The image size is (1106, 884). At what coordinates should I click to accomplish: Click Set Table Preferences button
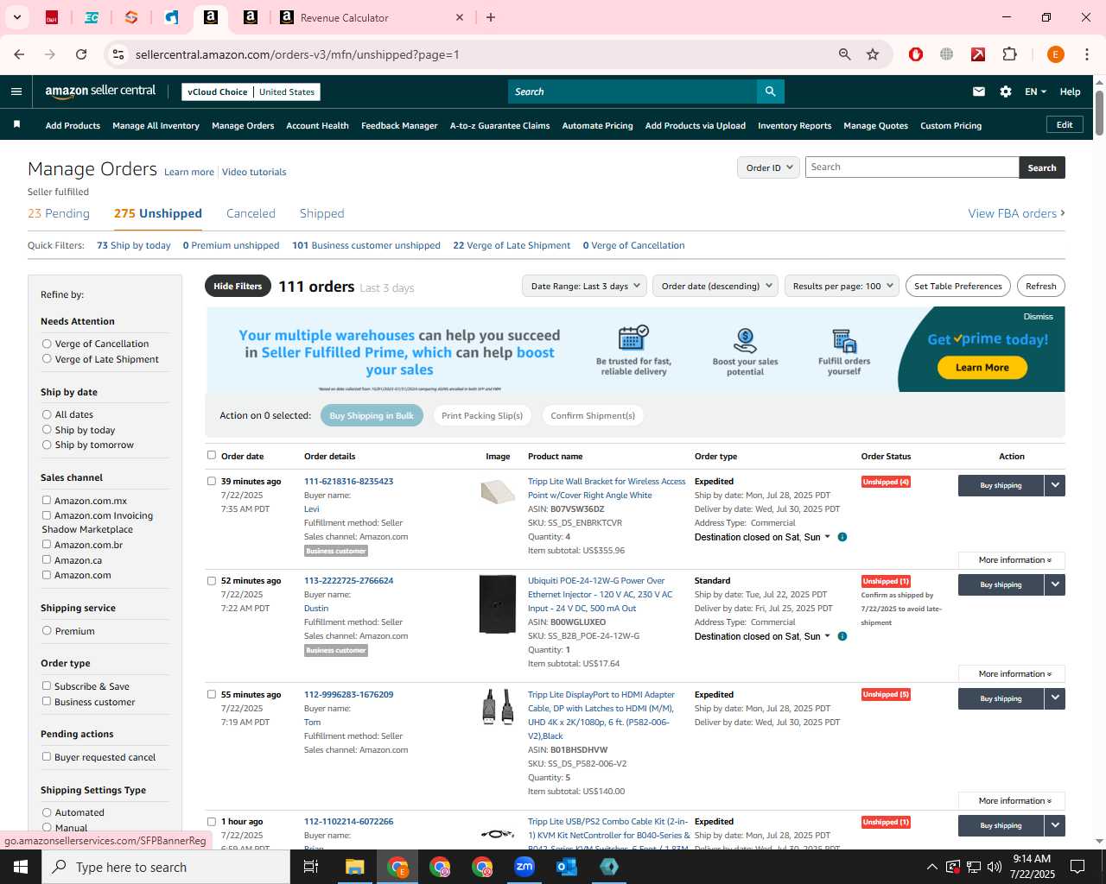tap(957, 286)
